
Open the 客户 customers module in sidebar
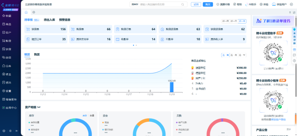point(7,32)
